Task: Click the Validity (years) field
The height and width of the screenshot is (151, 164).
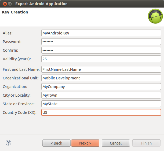Action: (x=101, y=59)
